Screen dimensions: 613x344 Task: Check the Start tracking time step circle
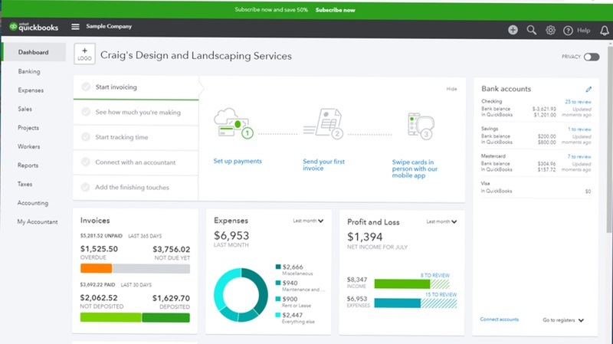click(86, 137)
